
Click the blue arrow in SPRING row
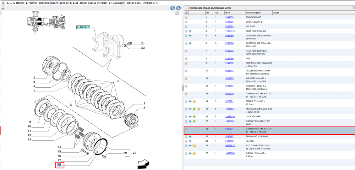pos(190,101)
